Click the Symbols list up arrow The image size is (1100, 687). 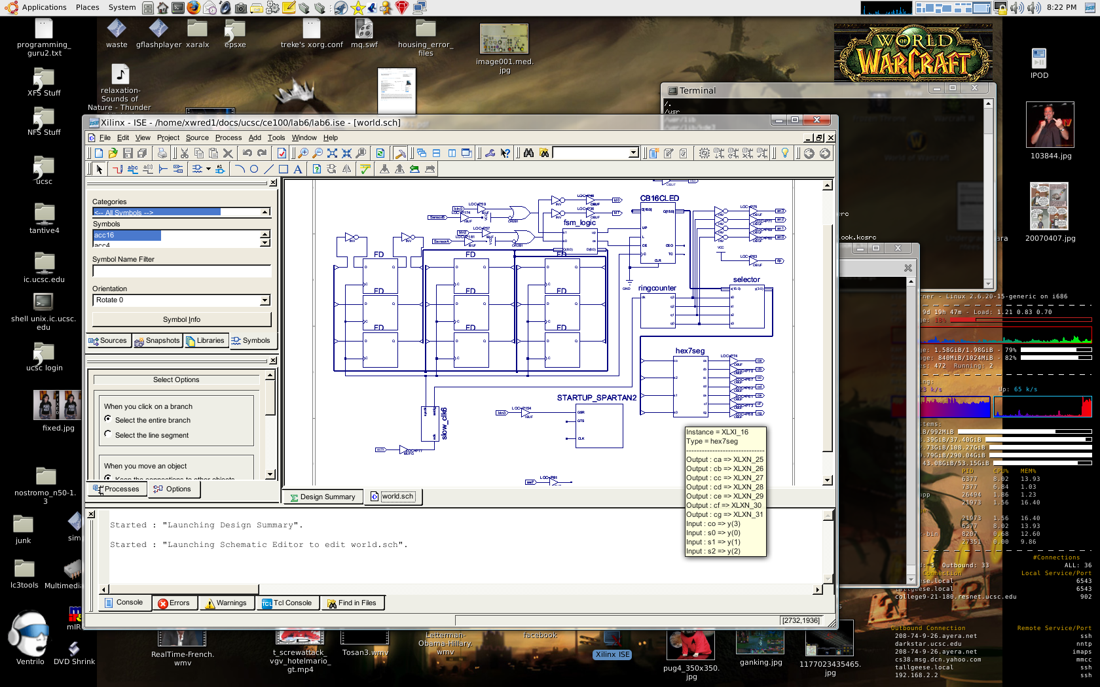click(x=265, y=234)
